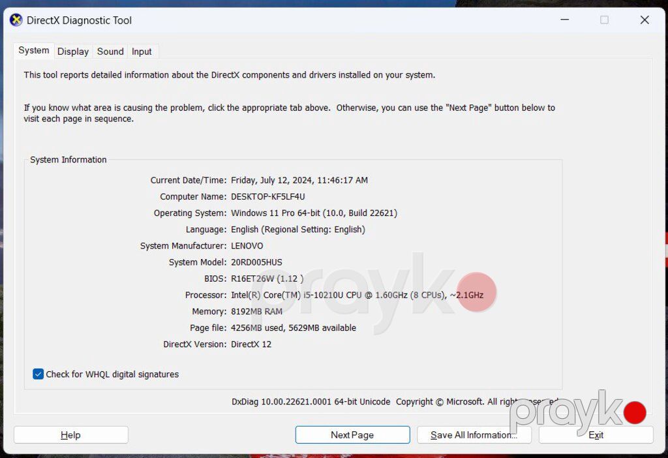The width and height of the screenshot is (668, 458).
Task: Click the DirectX Diagnostic Tool title icon
Action: tap(16, 20)
